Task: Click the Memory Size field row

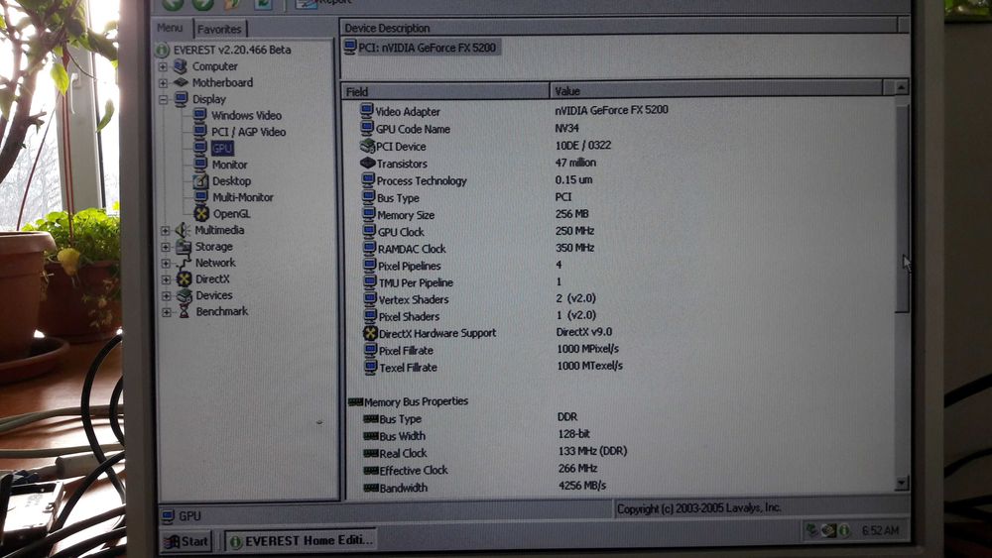Action: 406,215
